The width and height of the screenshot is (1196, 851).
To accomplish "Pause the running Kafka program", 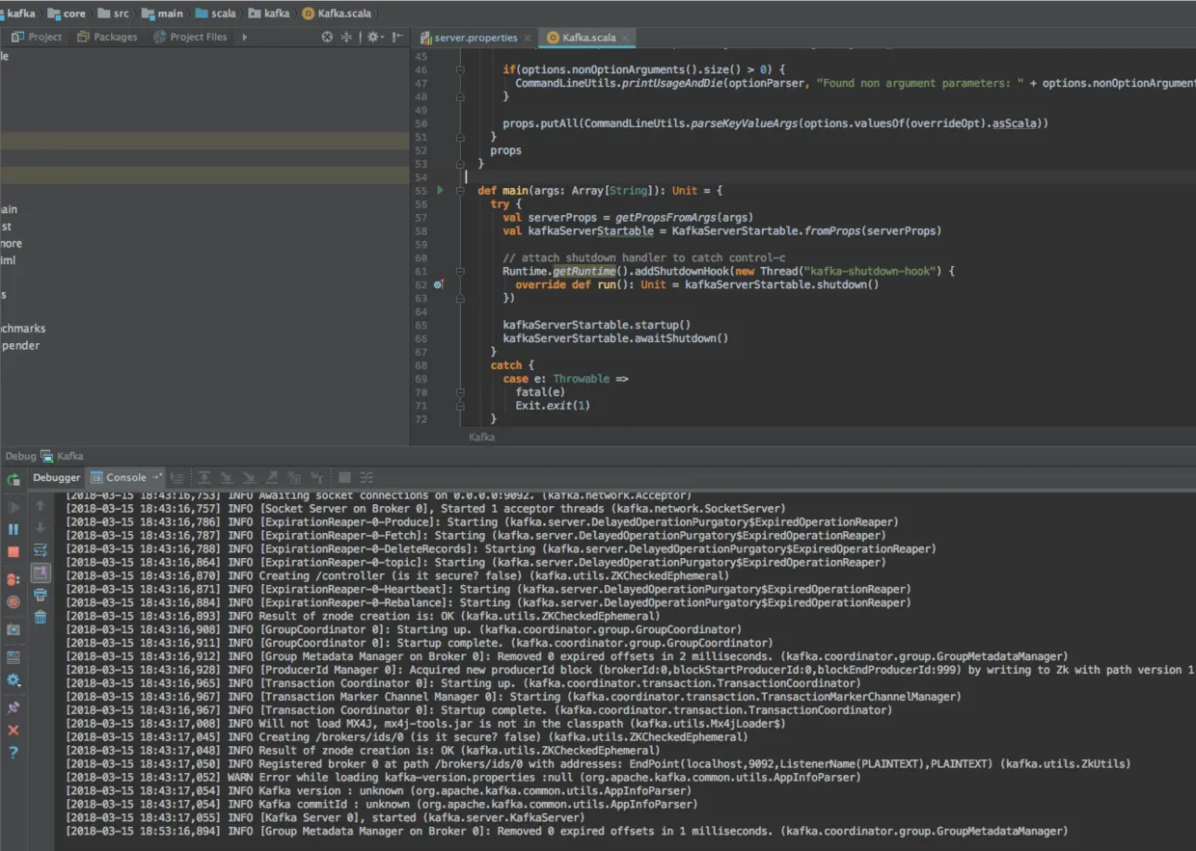I will 14,529.
